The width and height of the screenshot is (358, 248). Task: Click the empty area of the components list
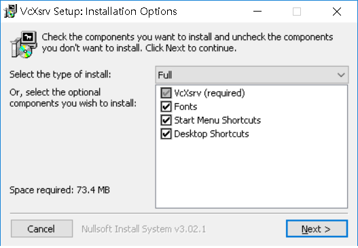coord(251,173)
